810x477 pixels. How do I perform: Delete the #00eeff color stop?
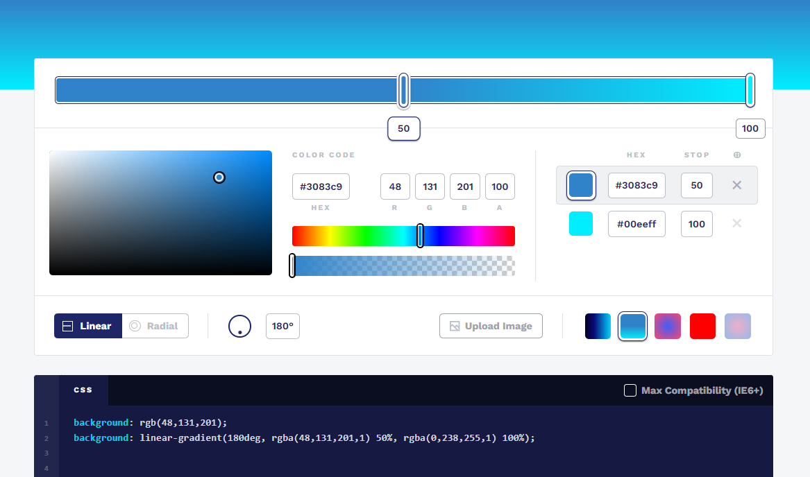click(x=737, y=223)
